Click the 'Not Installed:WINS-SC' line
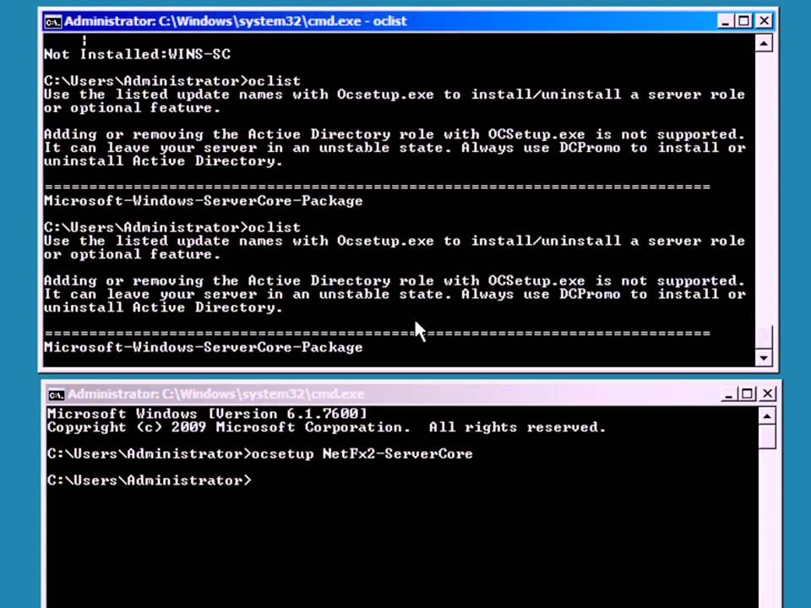Image resolution: width=811 pixels, height=608 pixels. tap(137, 54)
